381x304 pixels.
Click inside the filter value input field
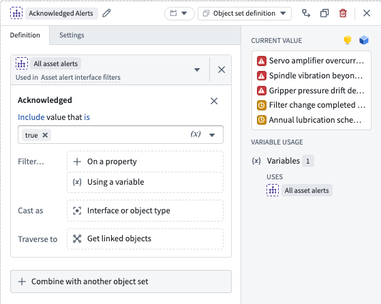(x=121, y=135)
